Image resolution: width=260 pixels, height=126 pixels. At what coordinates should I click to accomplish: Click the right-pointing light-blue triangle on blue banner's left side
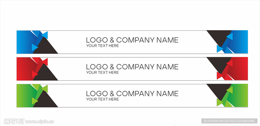(x=35, y=47)
